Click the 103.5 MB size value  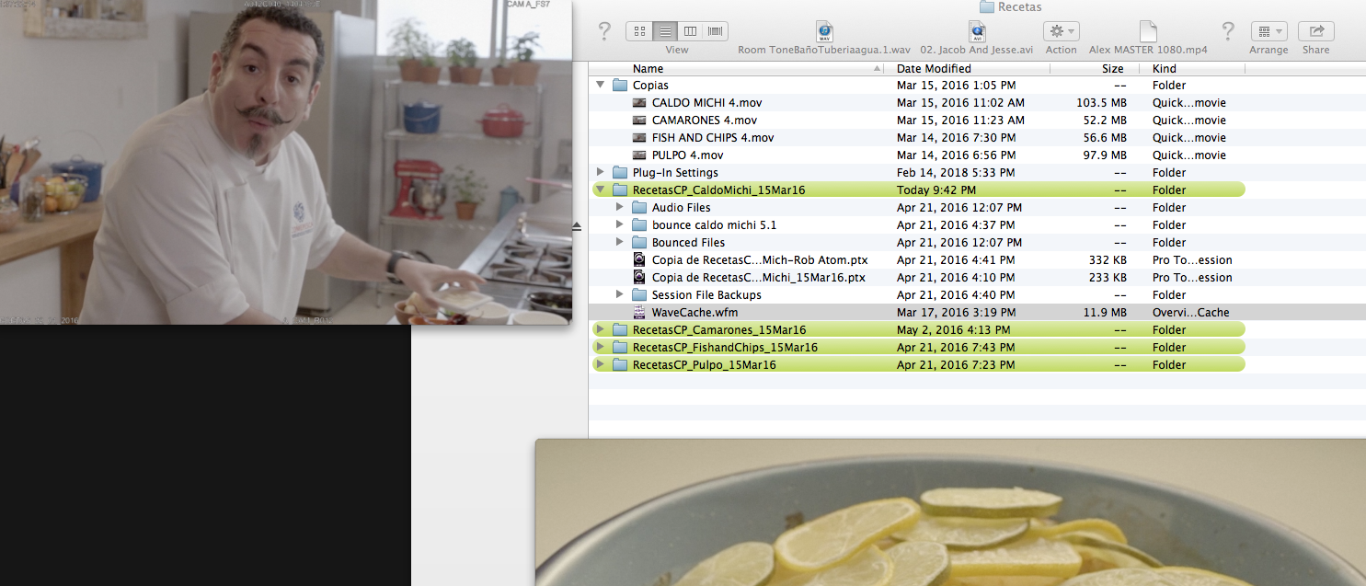coord(1101,102)
